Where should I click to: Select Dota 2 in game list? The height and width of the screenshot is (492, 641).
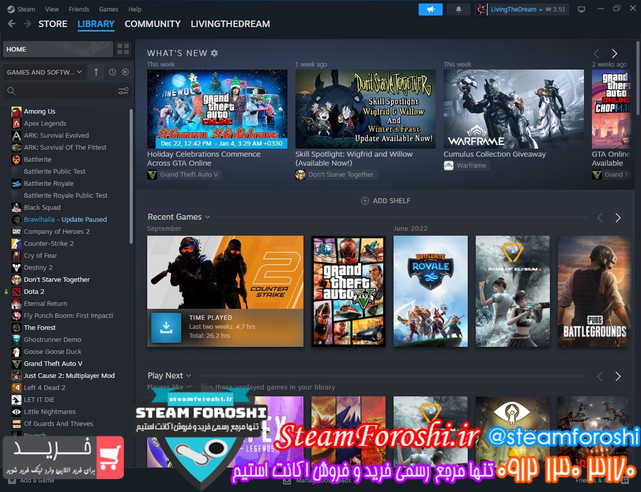tap(34, 291)
